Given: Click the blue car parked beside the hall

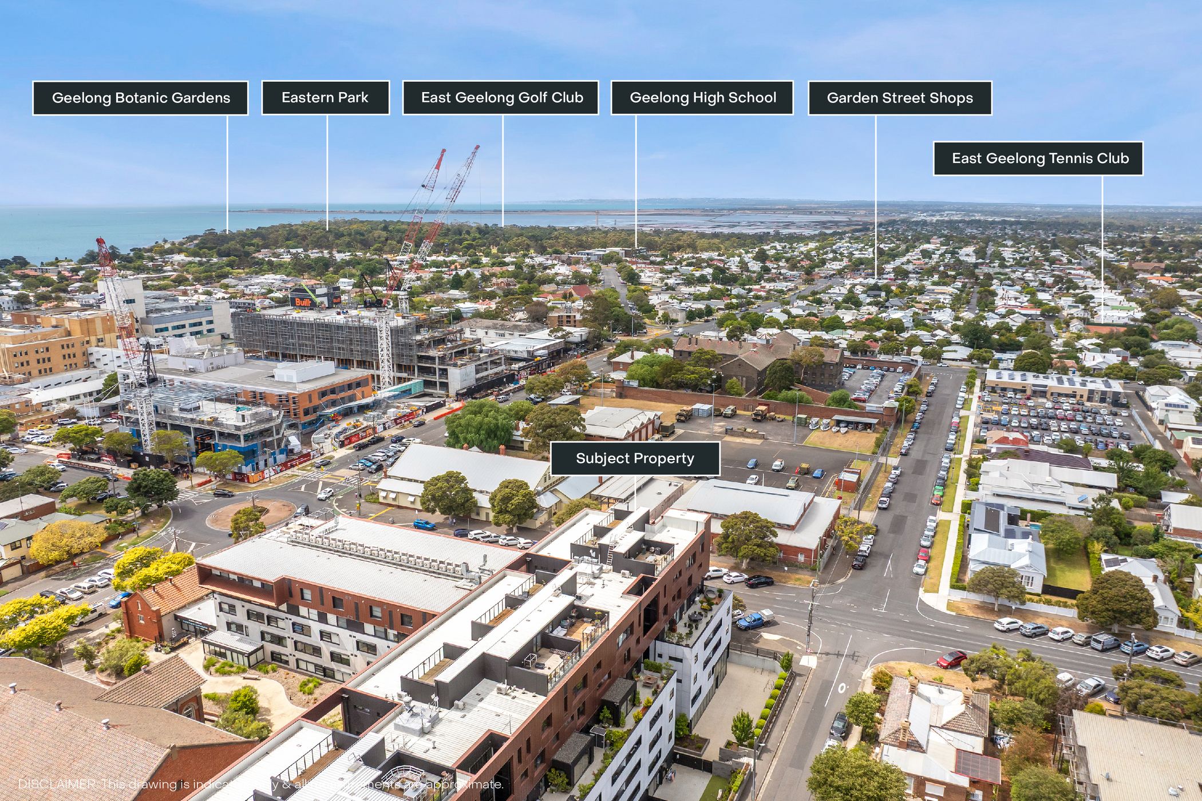Looking at the screenshot, I should tap(423, 524).
